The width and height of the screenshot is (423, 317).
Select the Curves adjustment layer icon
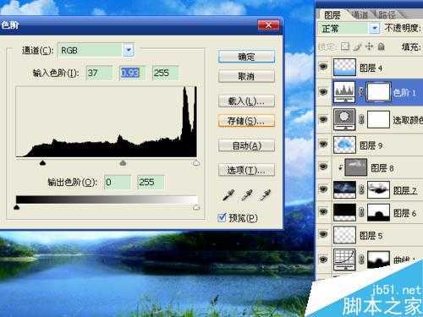[x=344, y=260]
